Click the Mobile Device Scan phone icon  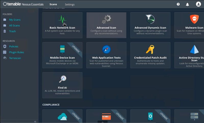(62, 49)
